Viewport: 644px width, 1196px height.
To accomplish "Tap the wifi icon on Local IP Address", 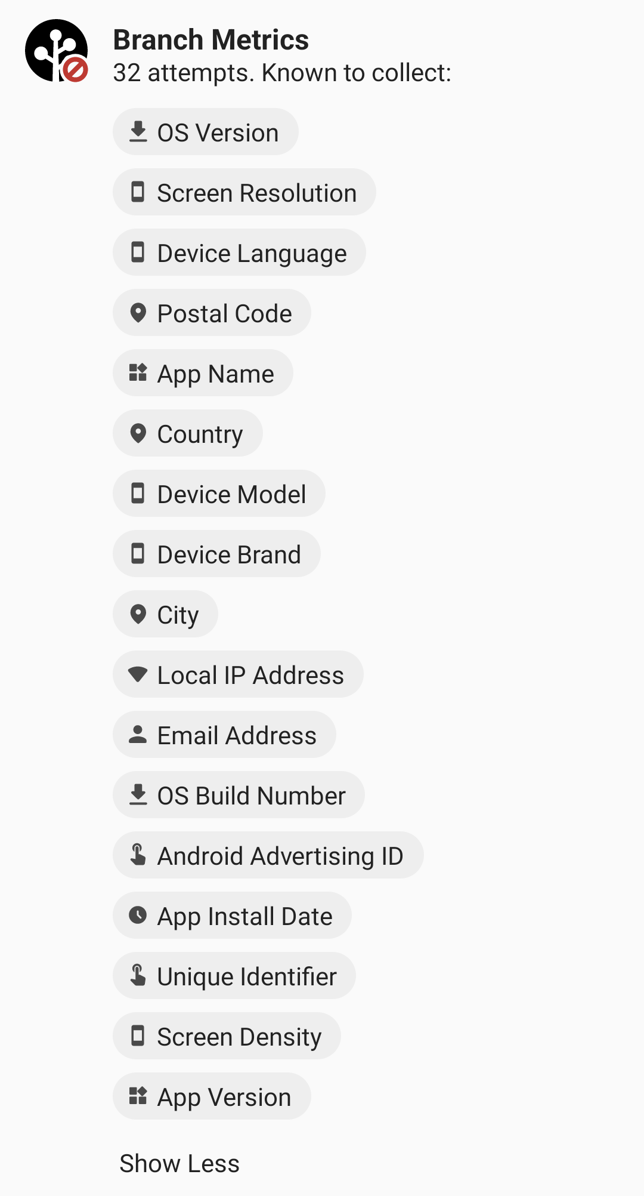I will point(138,674).
